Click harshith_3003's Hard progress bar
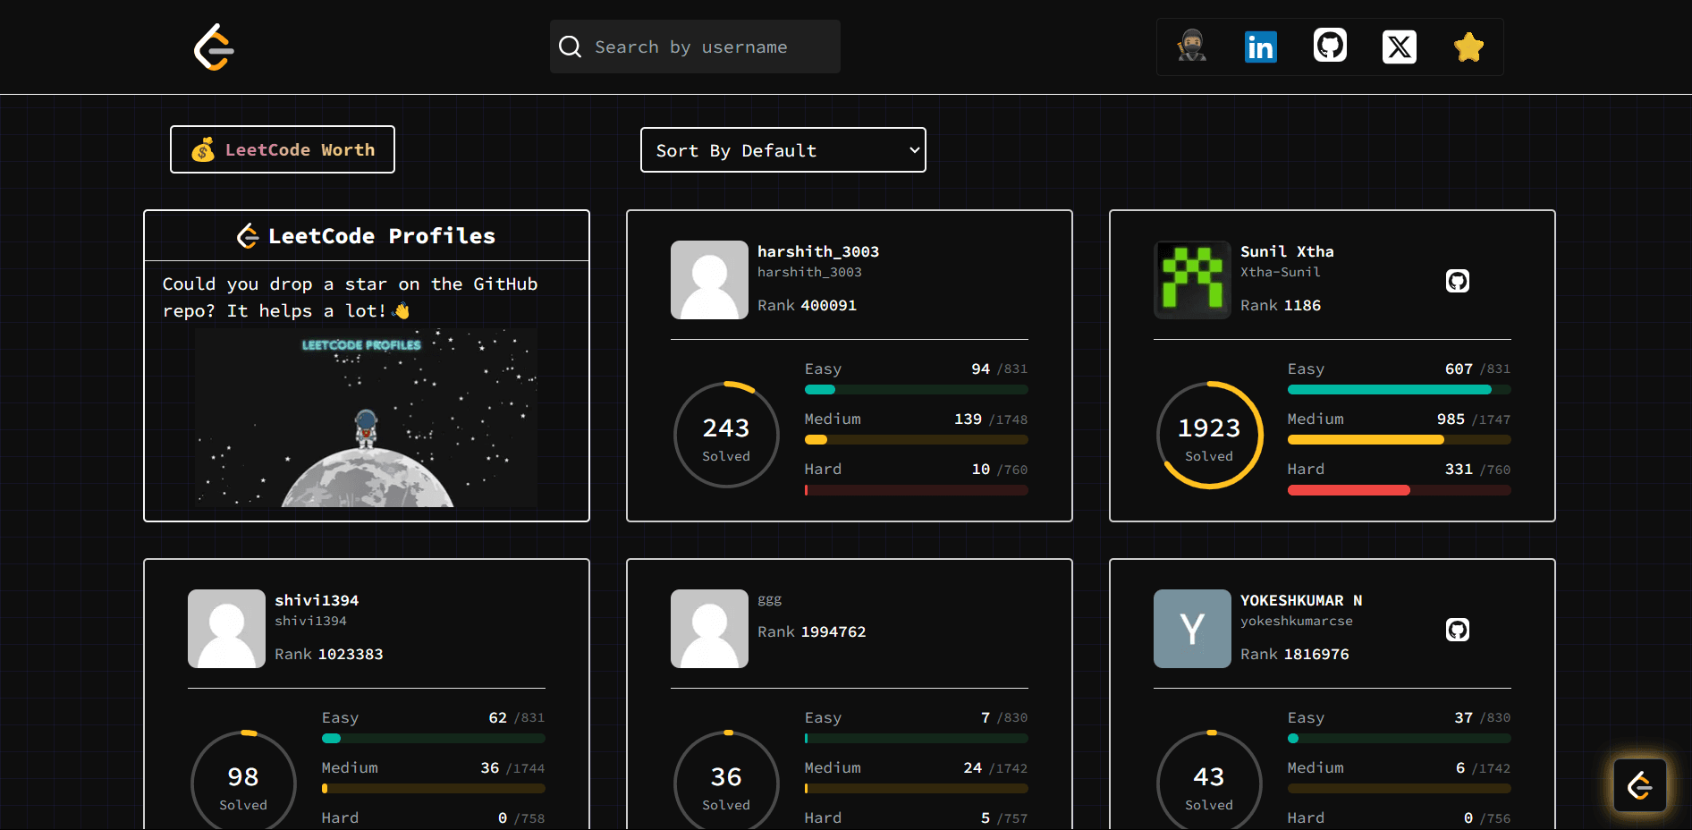The image size is (1692, 830). pos(915,490)
